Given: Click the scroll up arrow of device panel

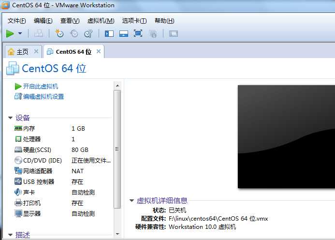Looking at the screenshot, I should click(x=117, y=86).
